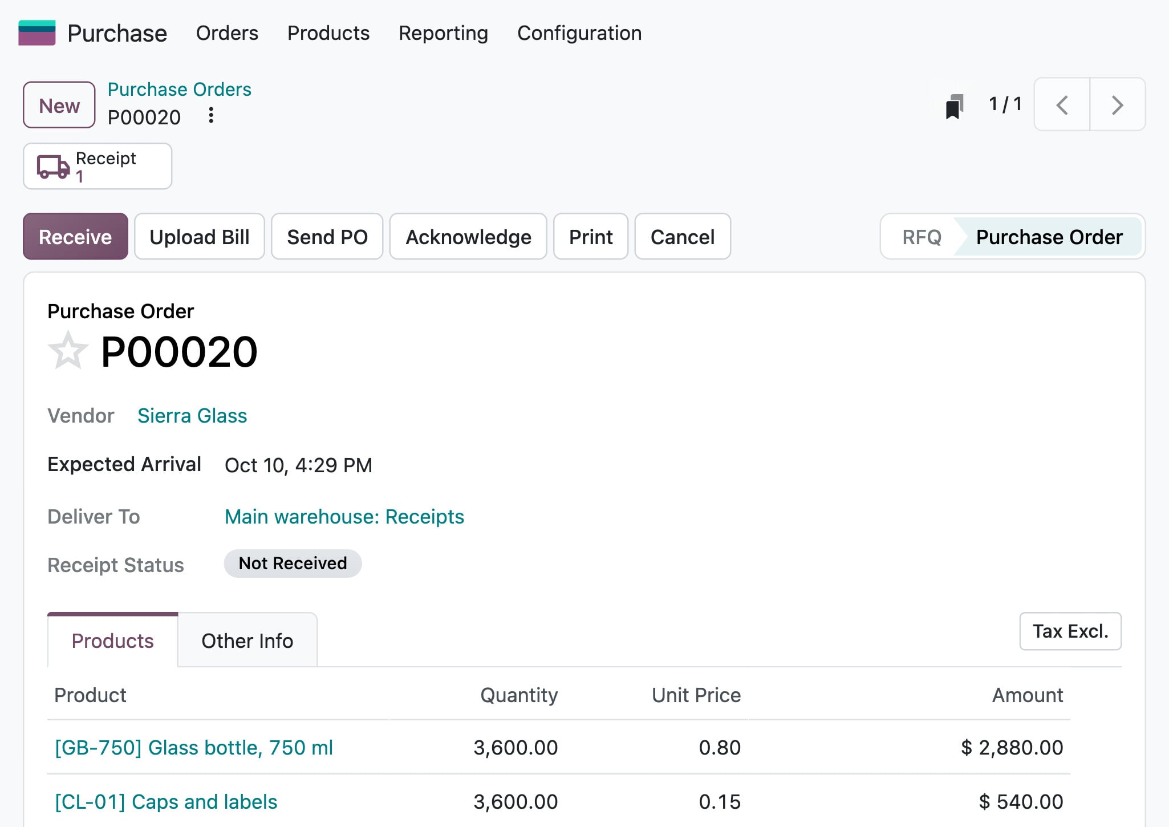The image size is (1169, 827).
Task: Click the Expected Arrival date field
Action: tap(298, 465)
